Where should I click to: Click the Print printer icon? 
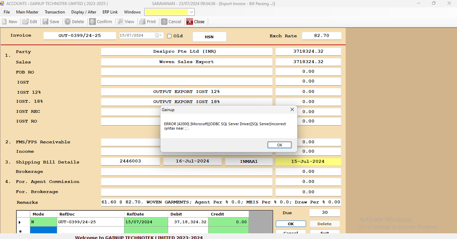click(142, 21)
